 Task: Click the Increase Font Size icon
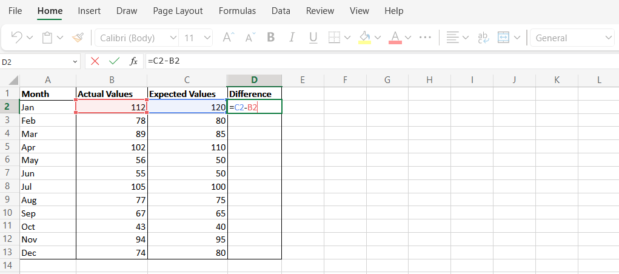tap(228, 38)
